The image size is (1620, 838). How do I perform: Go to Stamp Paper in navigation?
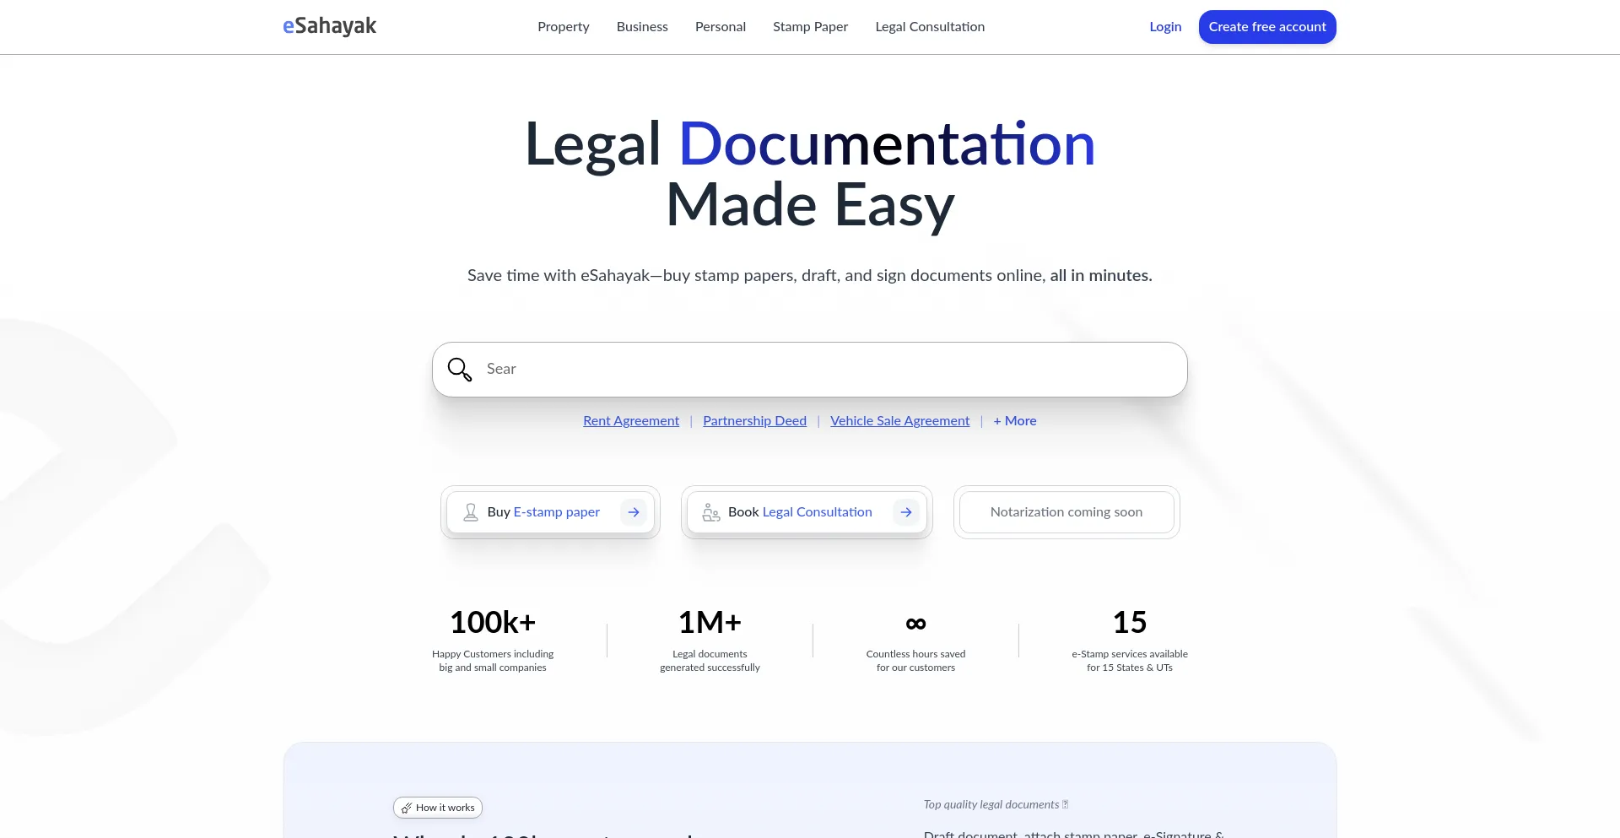pyautogui.click(x=810, y=27)
